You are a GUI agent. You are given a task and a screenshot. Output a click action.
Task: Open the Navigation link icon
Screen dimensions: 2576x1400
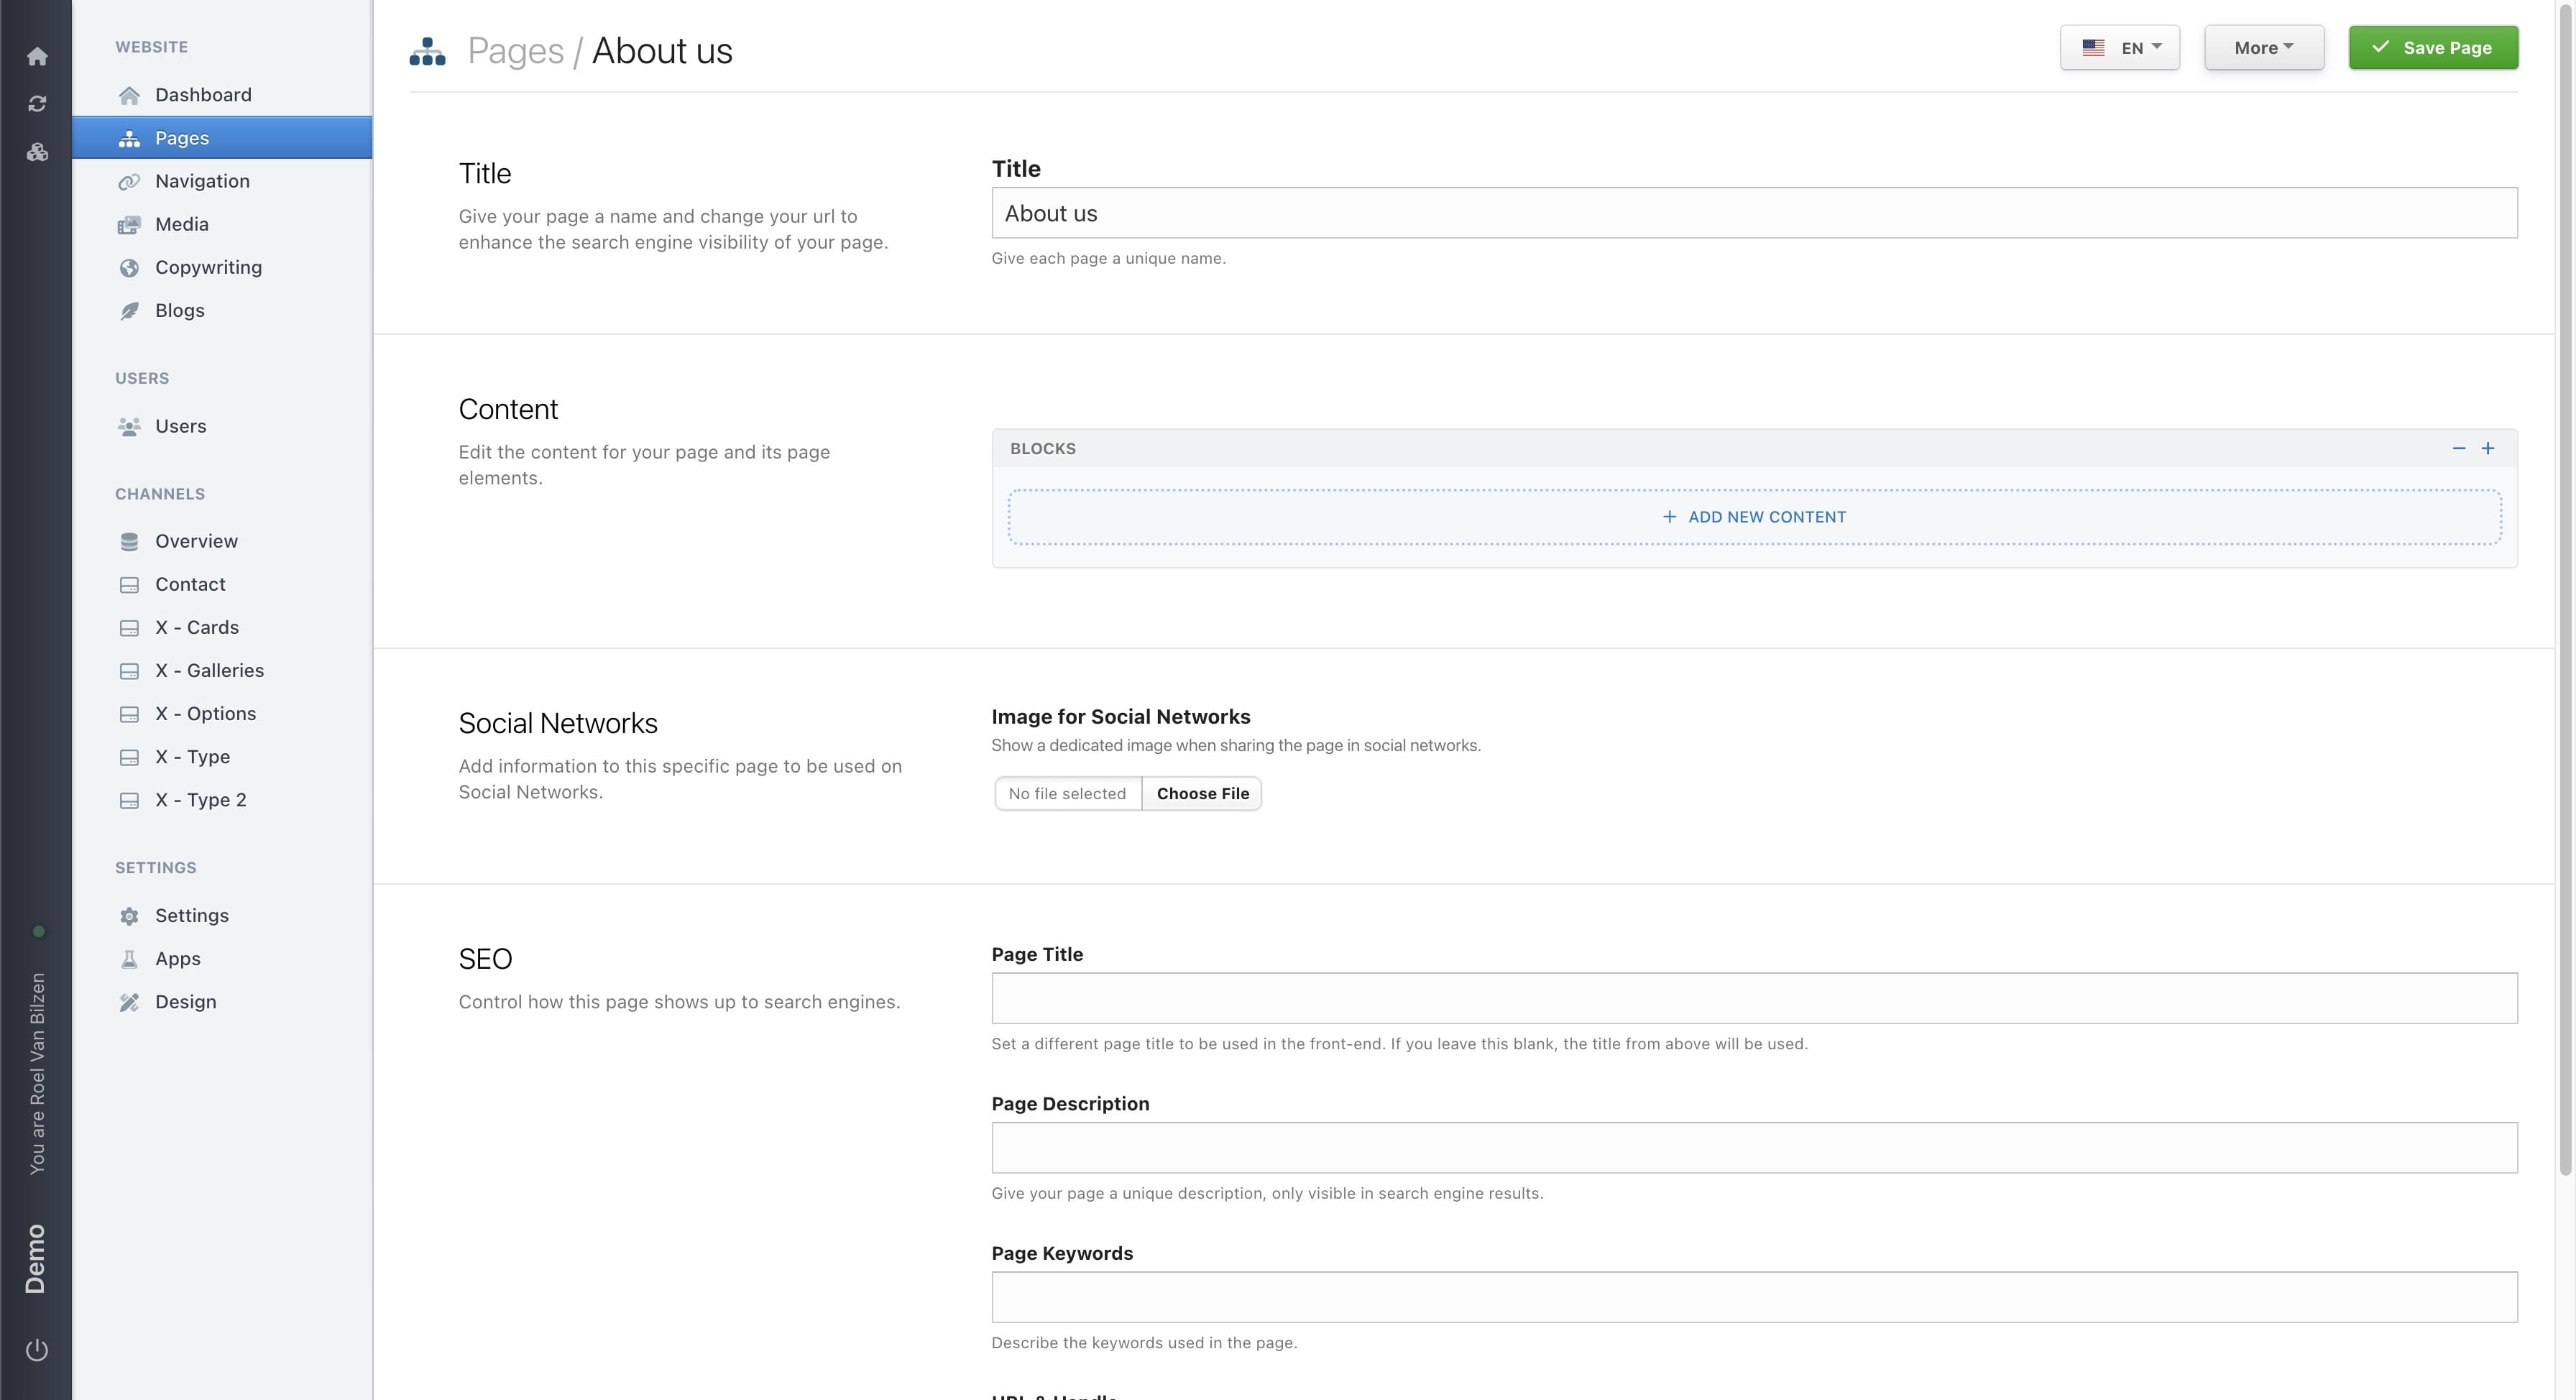tap(130, 181)
